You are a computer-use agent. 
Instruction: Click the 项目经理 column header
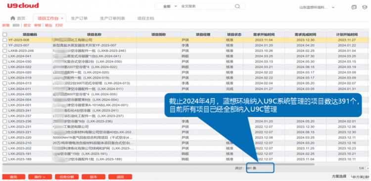(x=203, y=35)
